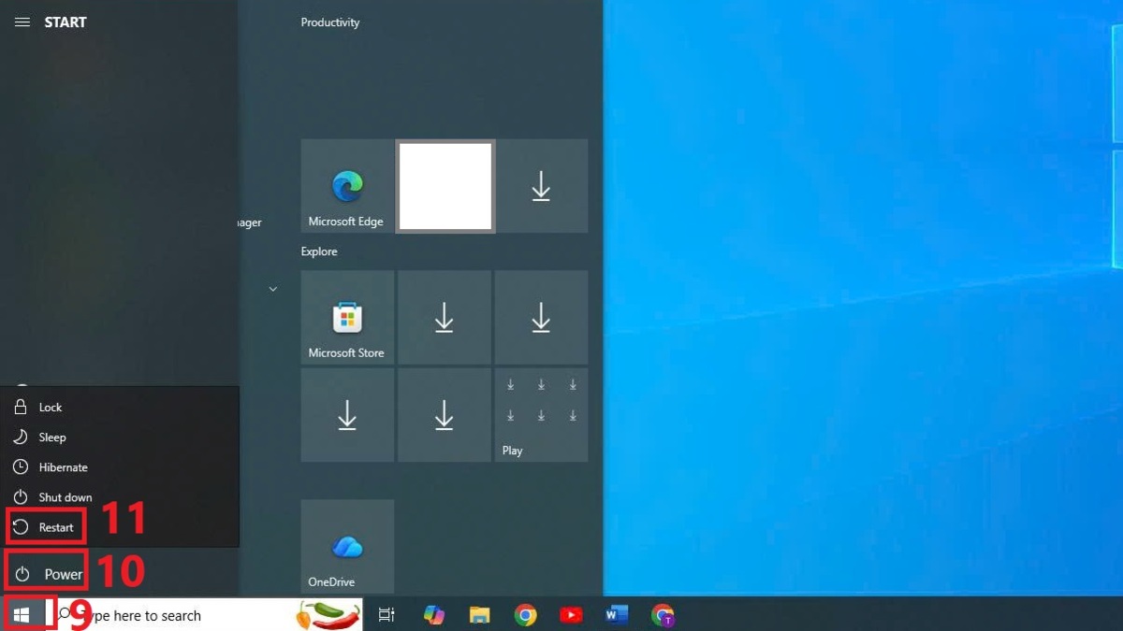
Task: Open Copilot from the taskbar
Action: pos(433,614)
